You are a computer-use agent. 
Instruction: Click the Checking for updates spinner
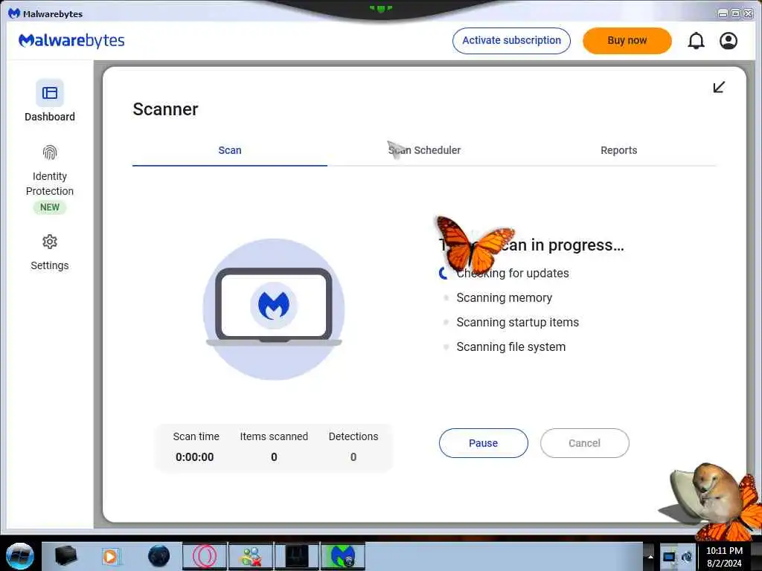tap(444, 274)
